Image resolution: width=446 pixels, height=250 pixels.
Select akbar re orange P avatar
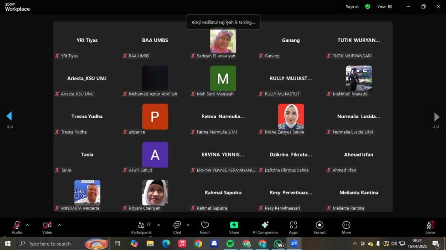pos(155,116)
